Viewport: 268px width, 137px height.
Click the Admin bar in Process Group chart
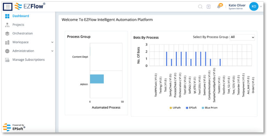click(97, 79)
